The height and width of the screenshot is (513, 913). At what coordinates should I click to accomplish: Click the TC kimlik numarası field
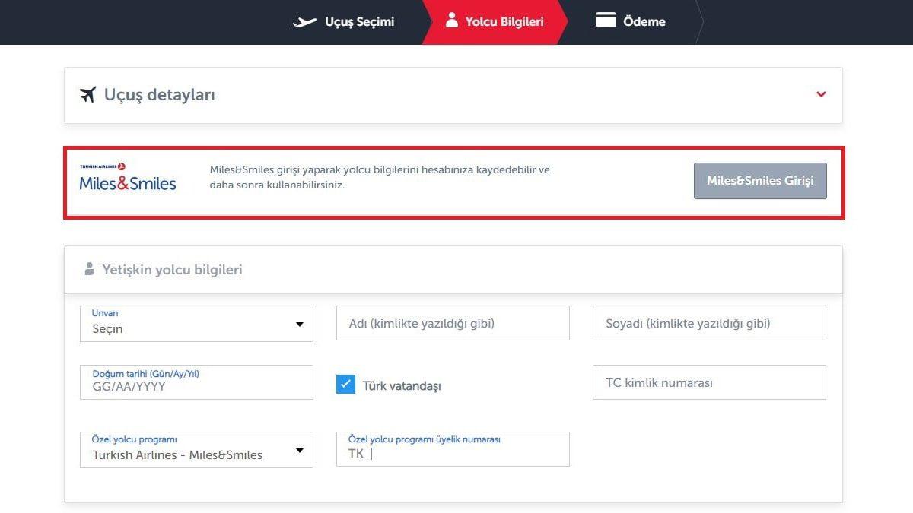pos(708,382)
